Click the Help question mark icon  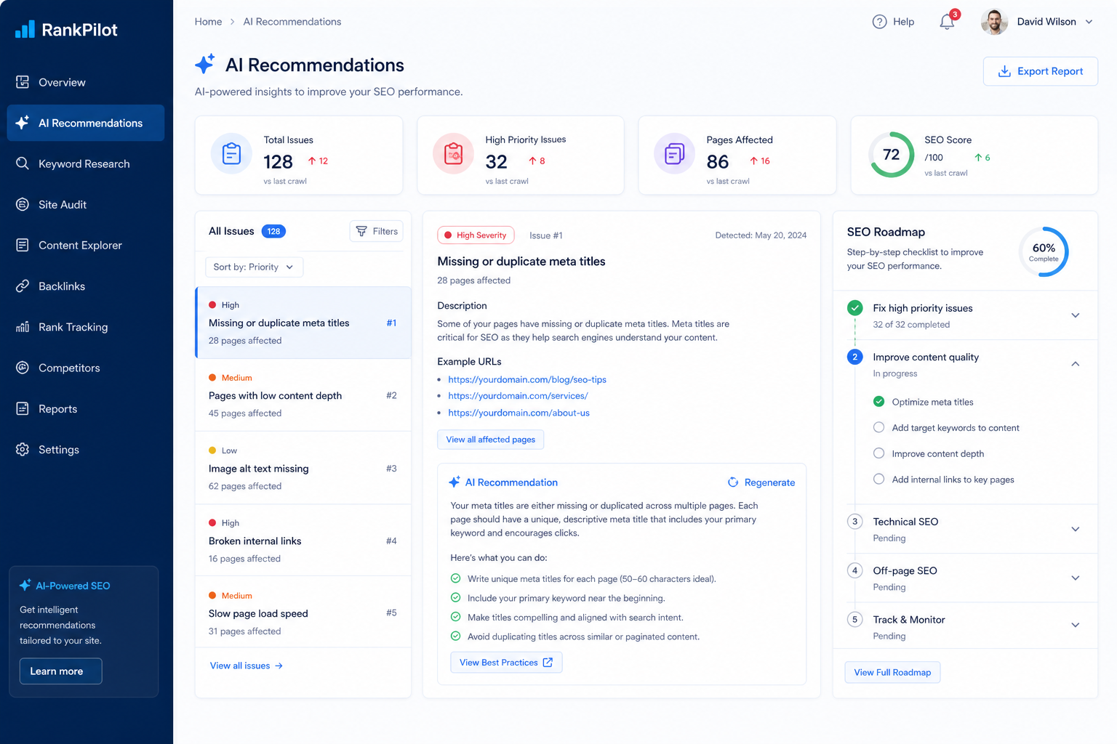point(879,22)
